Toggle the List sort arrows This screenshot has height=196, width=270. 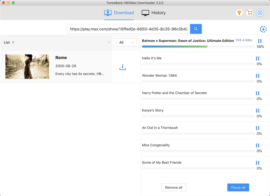tap(13, 43)
